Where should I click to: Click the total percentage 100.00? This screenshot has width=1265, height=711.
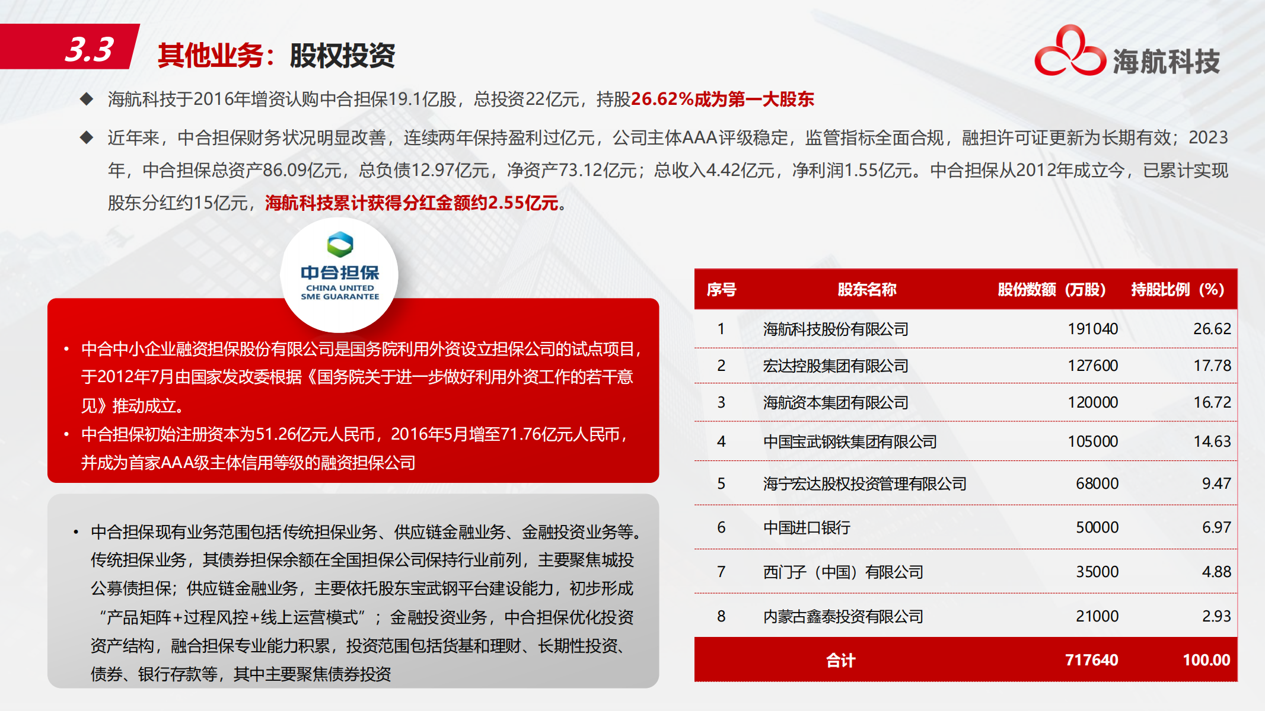click(1206, 660)
